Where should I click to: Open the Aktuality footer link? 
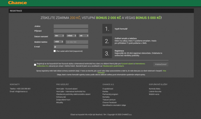coord(60,103)
